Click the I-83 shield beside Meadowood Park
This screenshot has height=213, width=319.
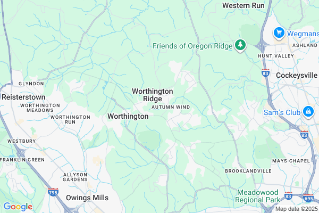coord(288,195)
